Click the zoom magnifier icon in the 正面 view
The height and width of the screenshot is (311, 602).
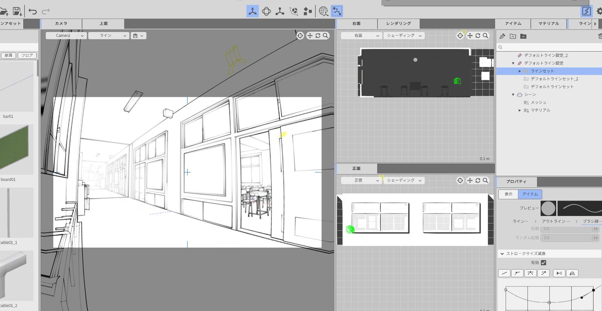pos(486,180)
